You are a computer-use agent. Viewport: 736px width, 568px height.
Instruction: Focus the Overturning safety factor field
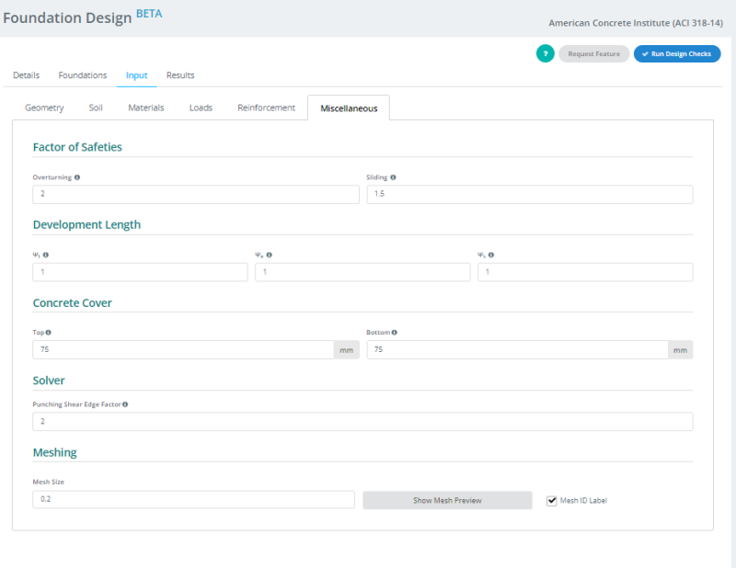point(195,195)
